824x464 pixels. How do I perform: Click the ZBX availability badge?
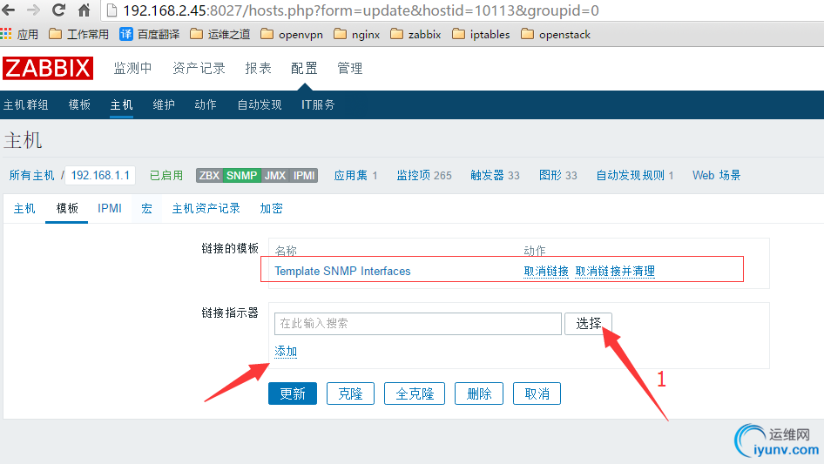[x=209, y=176]
